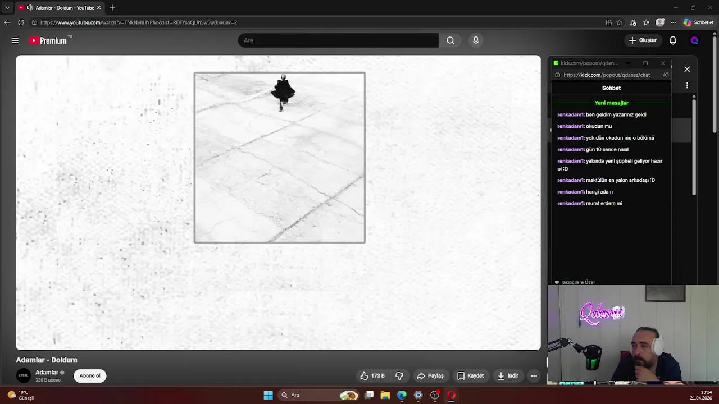Focus the YouTube Ara search box
The image size is (719, 404).
pyautogui.click(x=338, y=40)
